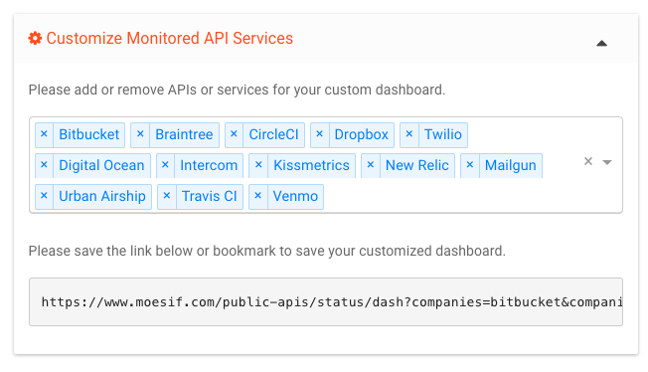The width and height of the screenshot is (648, 372).
Task: Remove the Twilio tag
Action: [409, 134]
